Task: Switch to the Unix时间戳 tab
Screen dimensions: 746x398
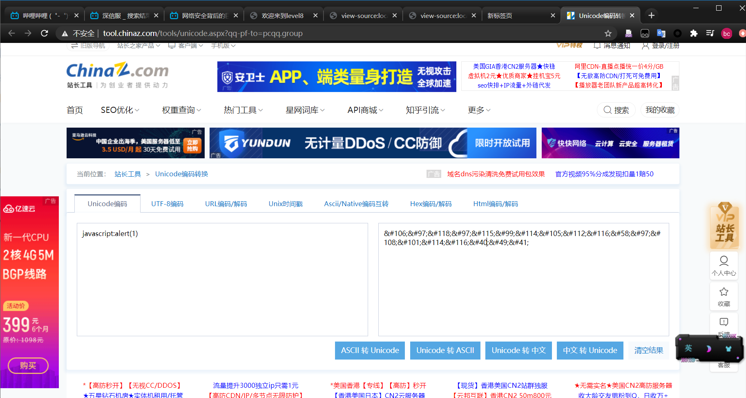Action: click(x=286, y=204)
